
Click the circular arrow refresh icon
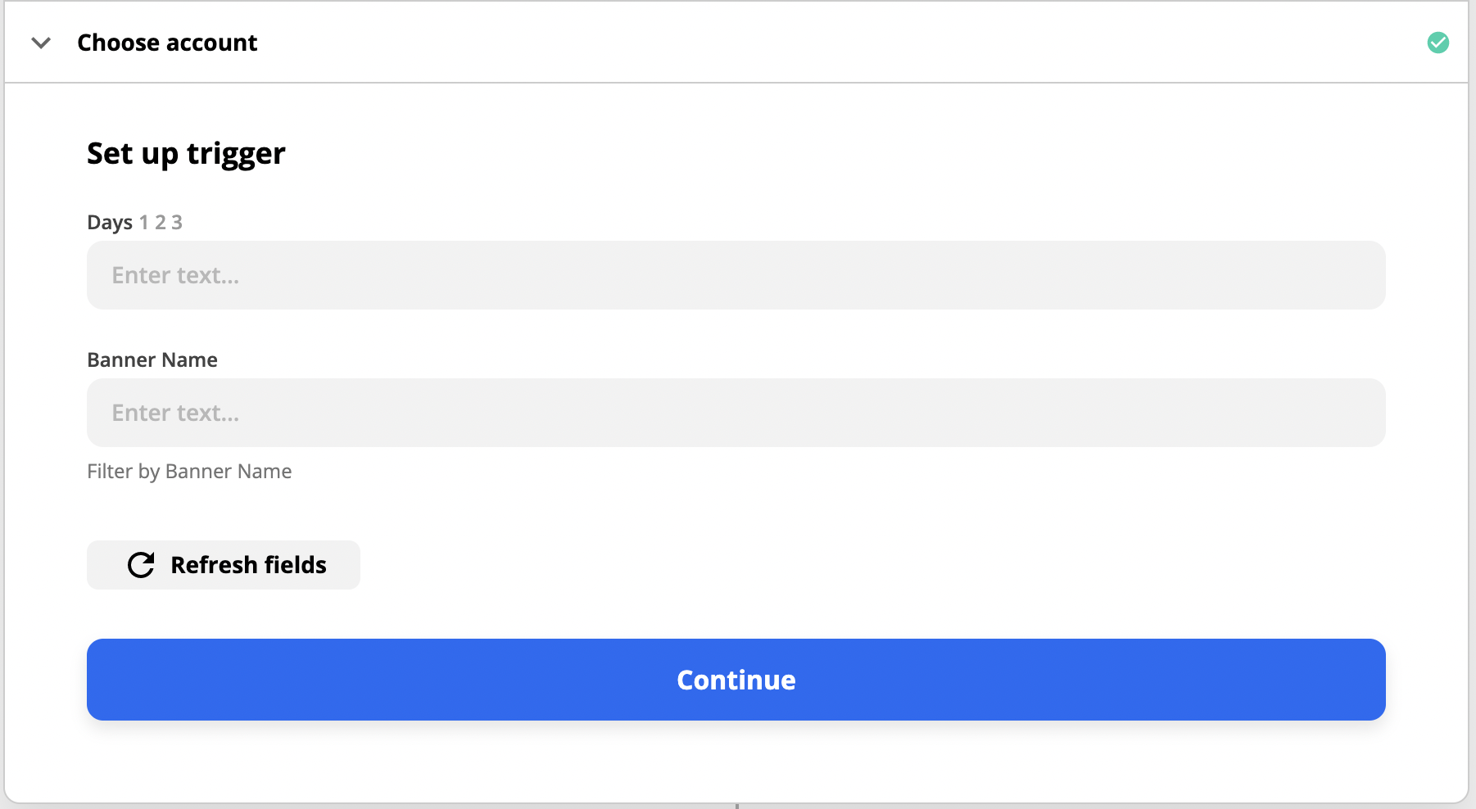pyautogui.click(x=141, y=565)
